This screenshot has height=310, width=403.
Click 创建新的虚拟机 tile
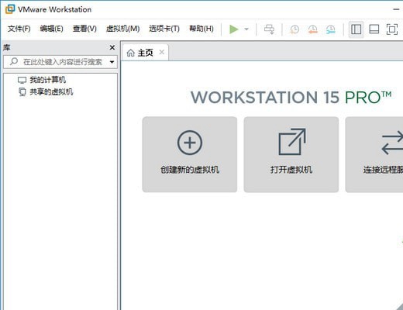point(190,154)
